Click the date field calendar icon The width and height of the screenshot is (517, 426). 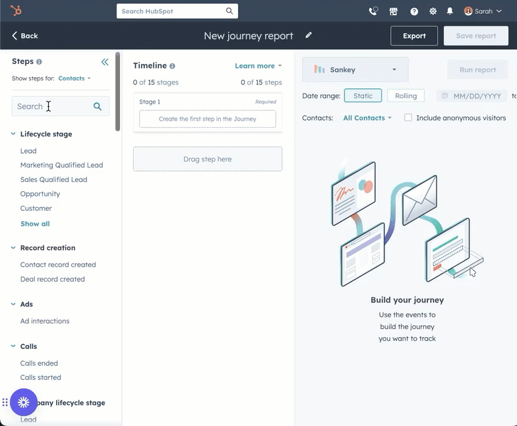click(x=444, y=96)
